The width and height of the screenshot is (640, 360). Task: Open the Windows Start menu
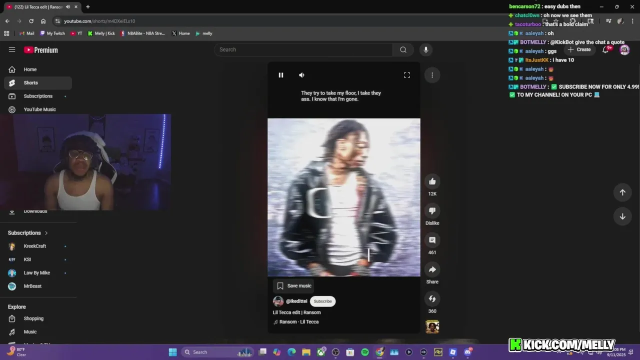(172, 352)
